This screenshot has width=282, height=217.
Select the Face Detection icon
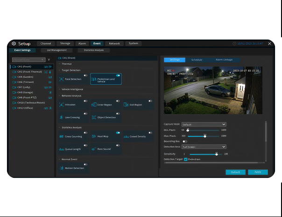point(62,79)
